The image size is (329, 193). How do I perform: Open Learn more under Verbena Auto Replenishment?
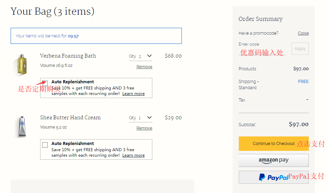click(133, 94)
